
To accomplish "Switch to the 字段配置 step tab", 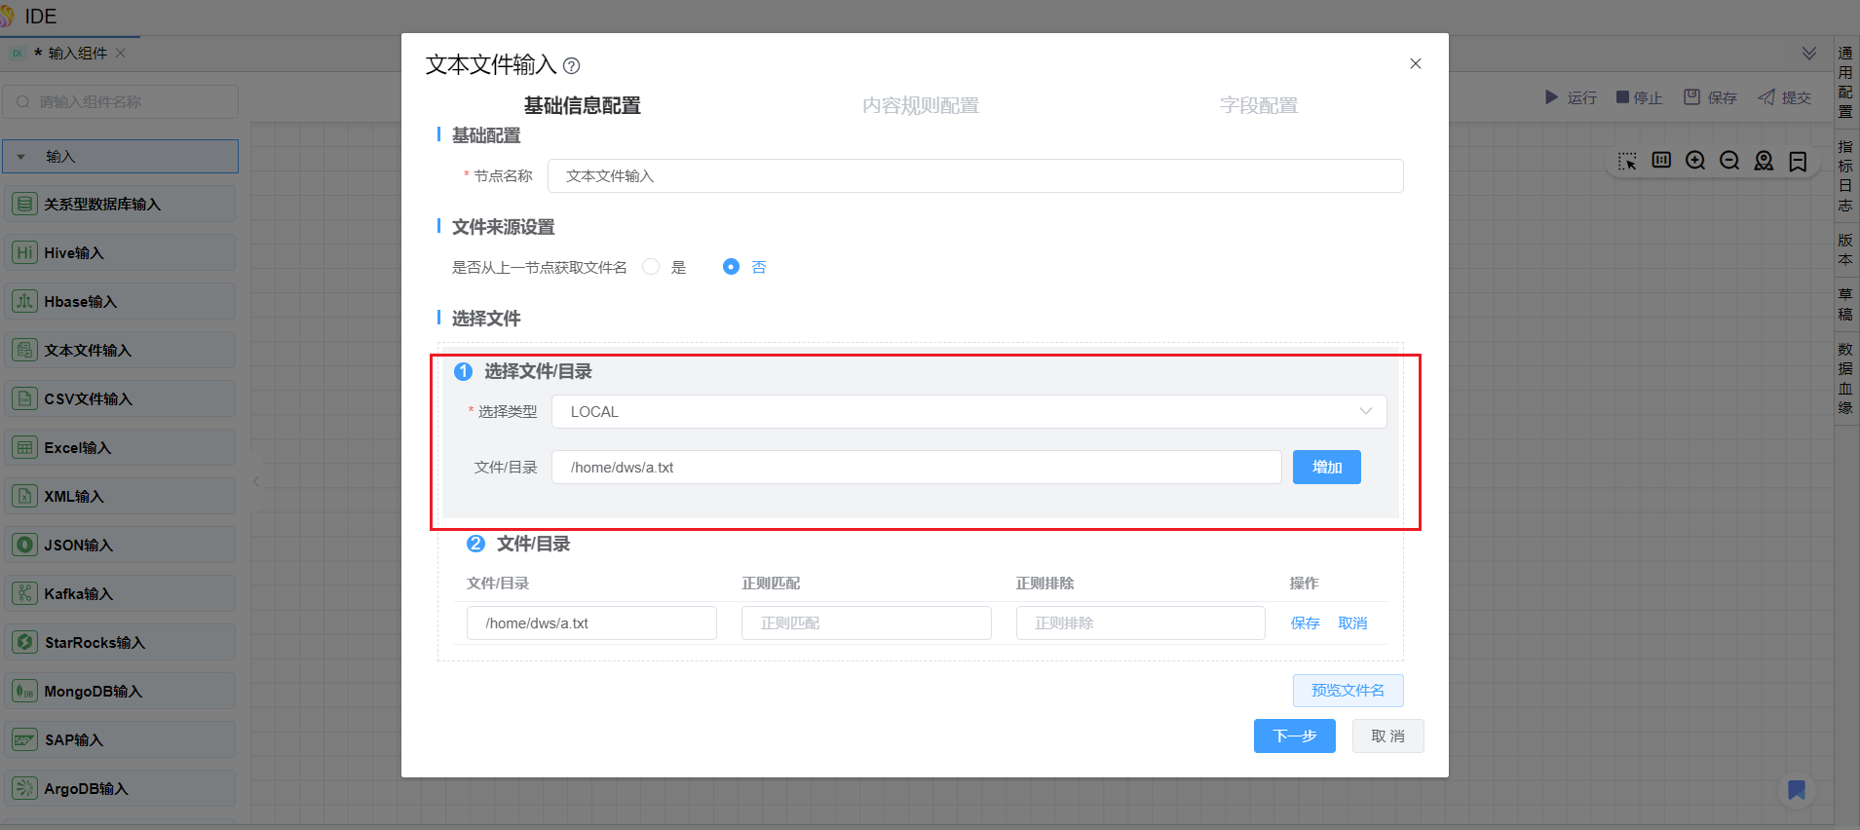I will click(x=1258, y=105).
